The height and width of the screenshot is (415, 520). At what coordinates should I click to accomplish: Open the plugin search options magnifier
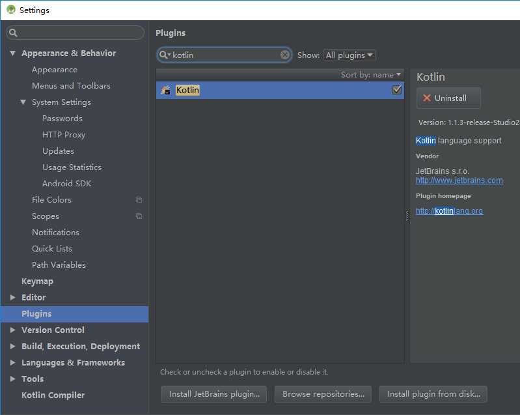pos(165,55)
